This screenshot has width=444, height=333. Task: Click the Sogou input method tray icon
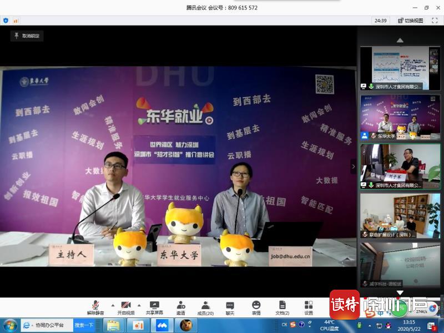(293, 325)
